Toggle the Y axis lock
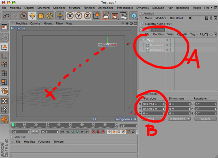This screenshot has height=158, width=218. [x=79, y=16]
